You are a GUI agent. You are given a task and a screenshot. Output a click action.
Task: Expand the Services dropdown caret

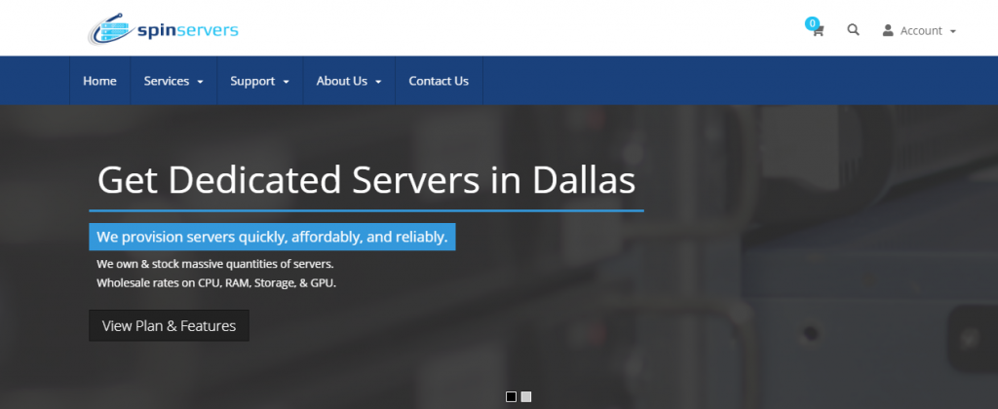pyautogui.click(x=200, y=82)
